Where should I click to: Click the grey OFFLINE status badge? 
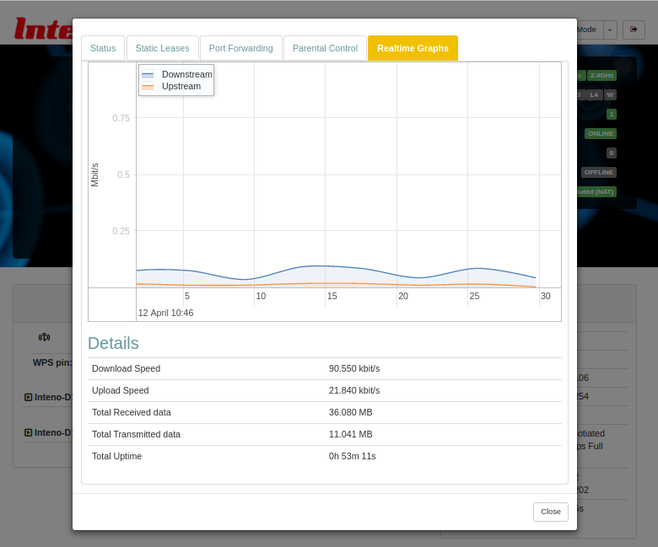click(599, 172)
